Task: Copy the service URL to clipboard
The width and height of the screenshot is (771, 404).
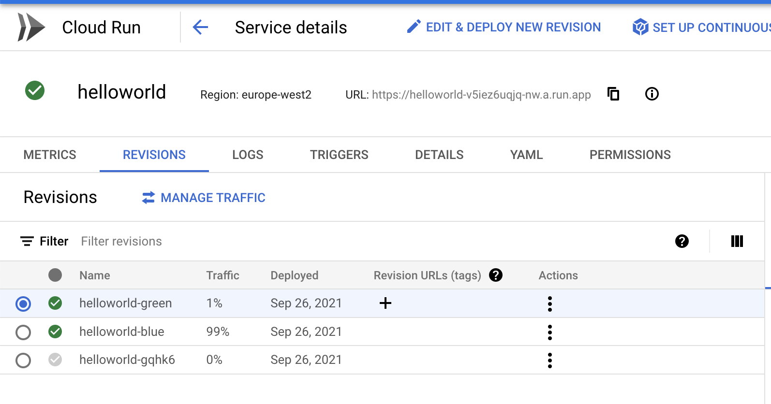Action: pos(613,94)
